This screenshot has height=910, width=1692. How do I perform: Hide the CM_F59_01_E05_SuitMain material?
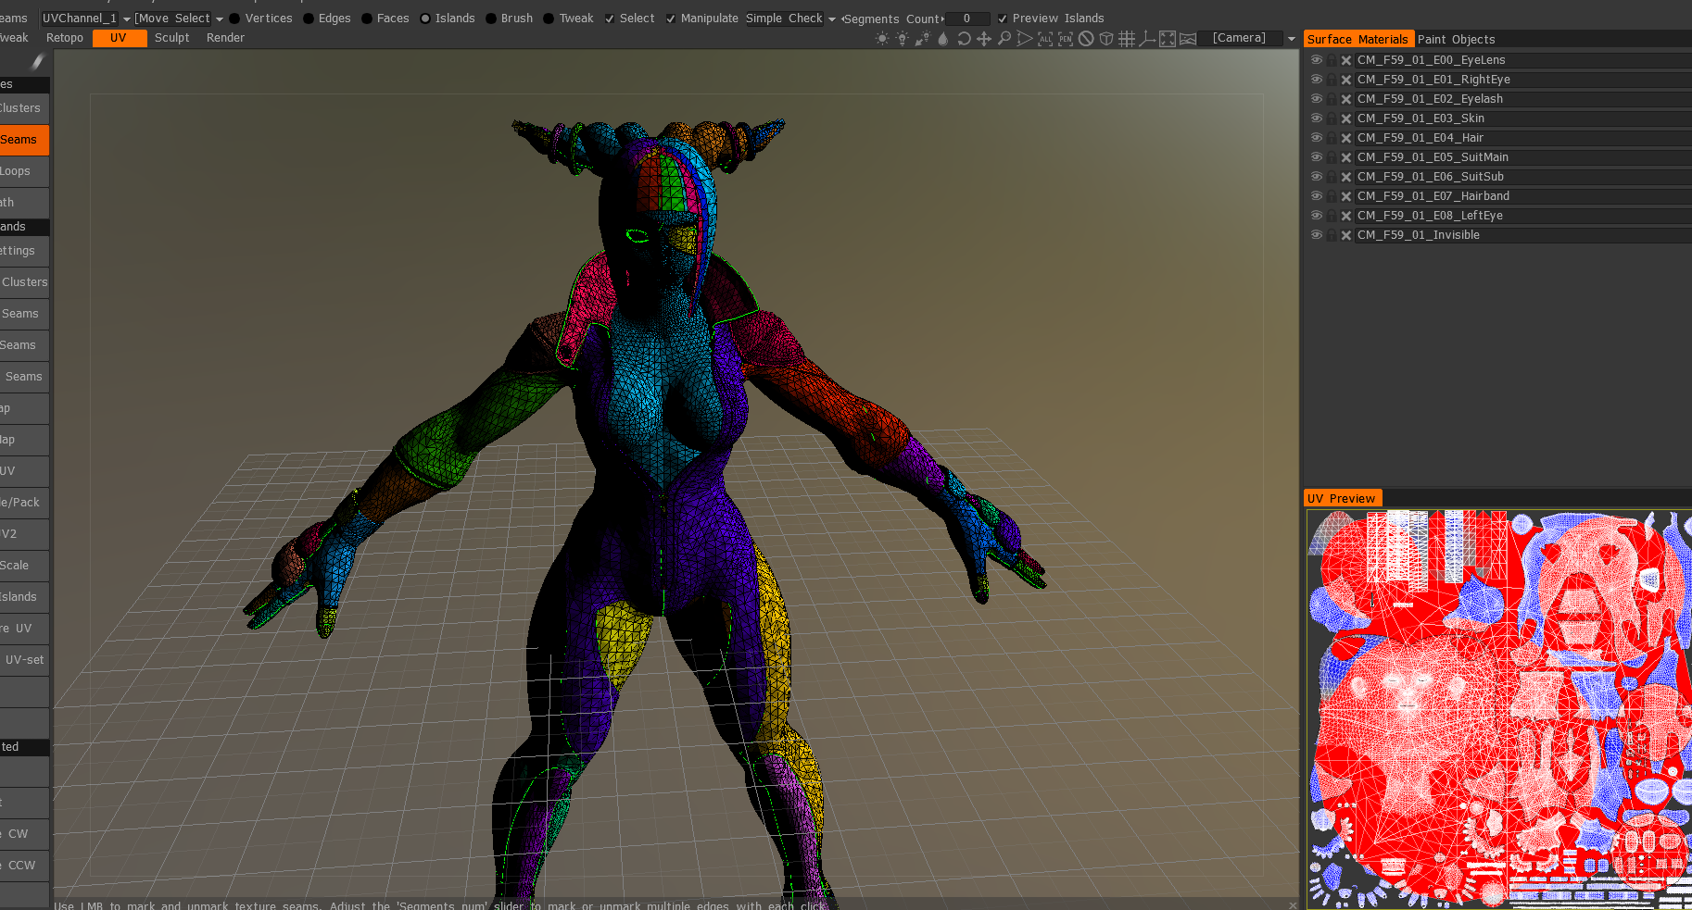1316,157
